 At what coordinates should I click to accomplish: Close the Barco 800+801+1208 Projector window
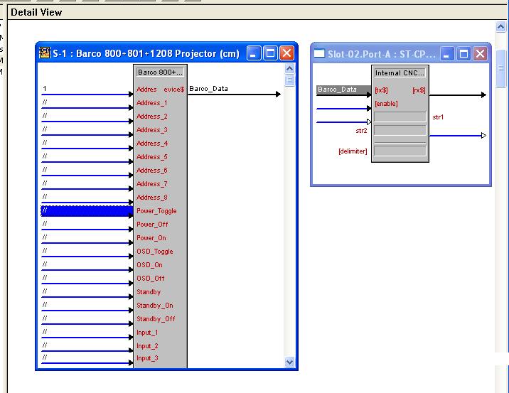coord(286,53)
